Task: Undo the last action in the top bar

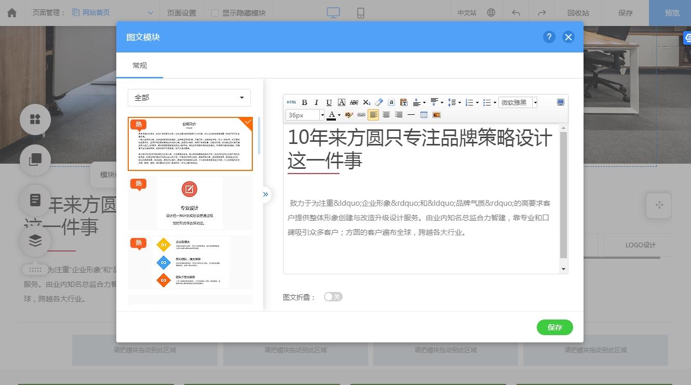Action: (x=515, y=12)
